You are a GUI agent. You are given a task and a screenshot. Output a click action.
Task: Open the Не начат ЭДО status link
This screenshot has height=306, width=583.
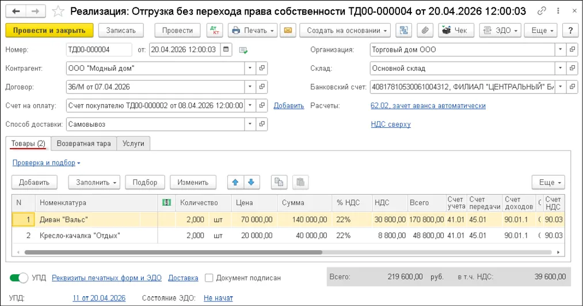click(x=218, y=298)
